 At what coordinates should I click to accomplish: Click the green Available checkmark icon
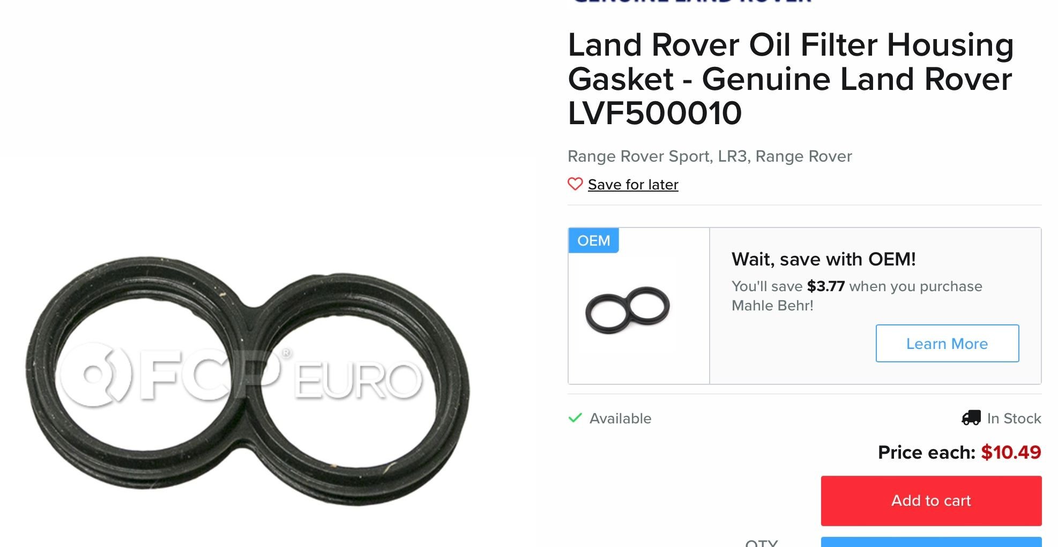tap(575, 418)
